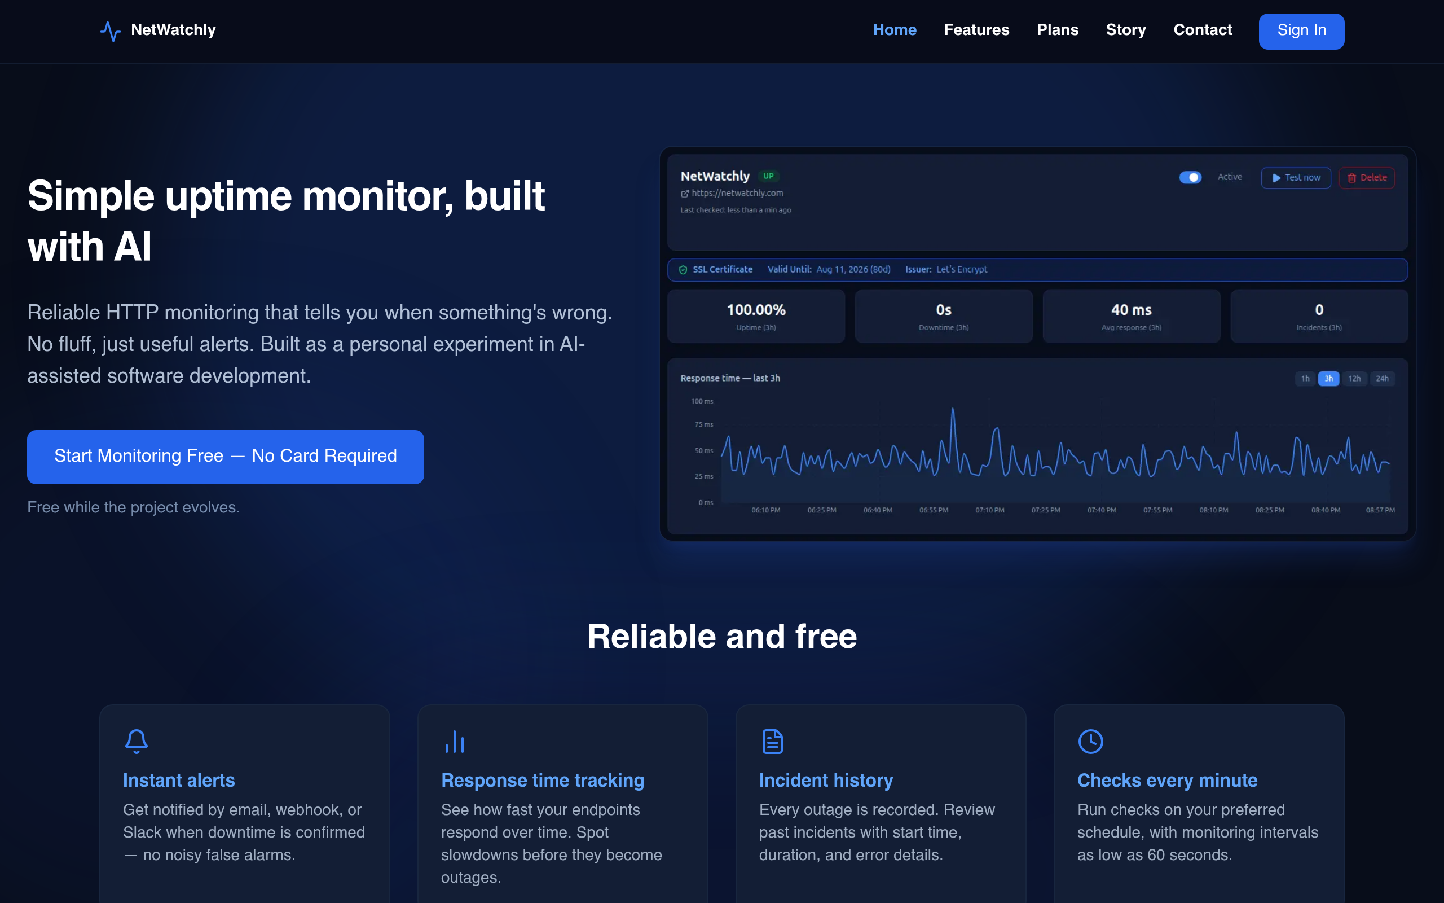Click the SSL Certificate shield icon

[x=683, y=269]
